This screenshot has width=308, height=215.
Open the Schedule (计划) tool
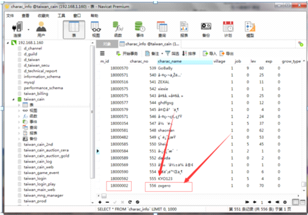point(228,29)
